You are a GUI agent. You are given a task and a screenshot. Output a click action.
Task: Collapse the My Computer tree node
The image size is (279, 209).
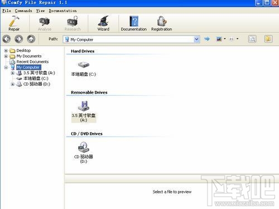point(6,67)
